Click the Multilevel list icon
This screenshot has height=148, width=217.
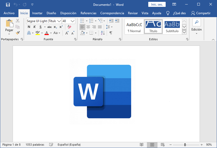(100, 21)
